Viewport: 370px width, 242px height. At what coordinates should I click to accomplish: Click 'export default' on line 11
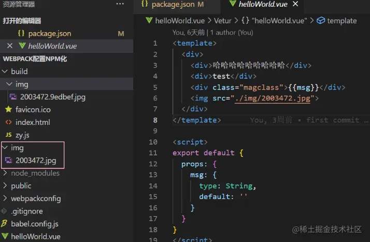204,153
